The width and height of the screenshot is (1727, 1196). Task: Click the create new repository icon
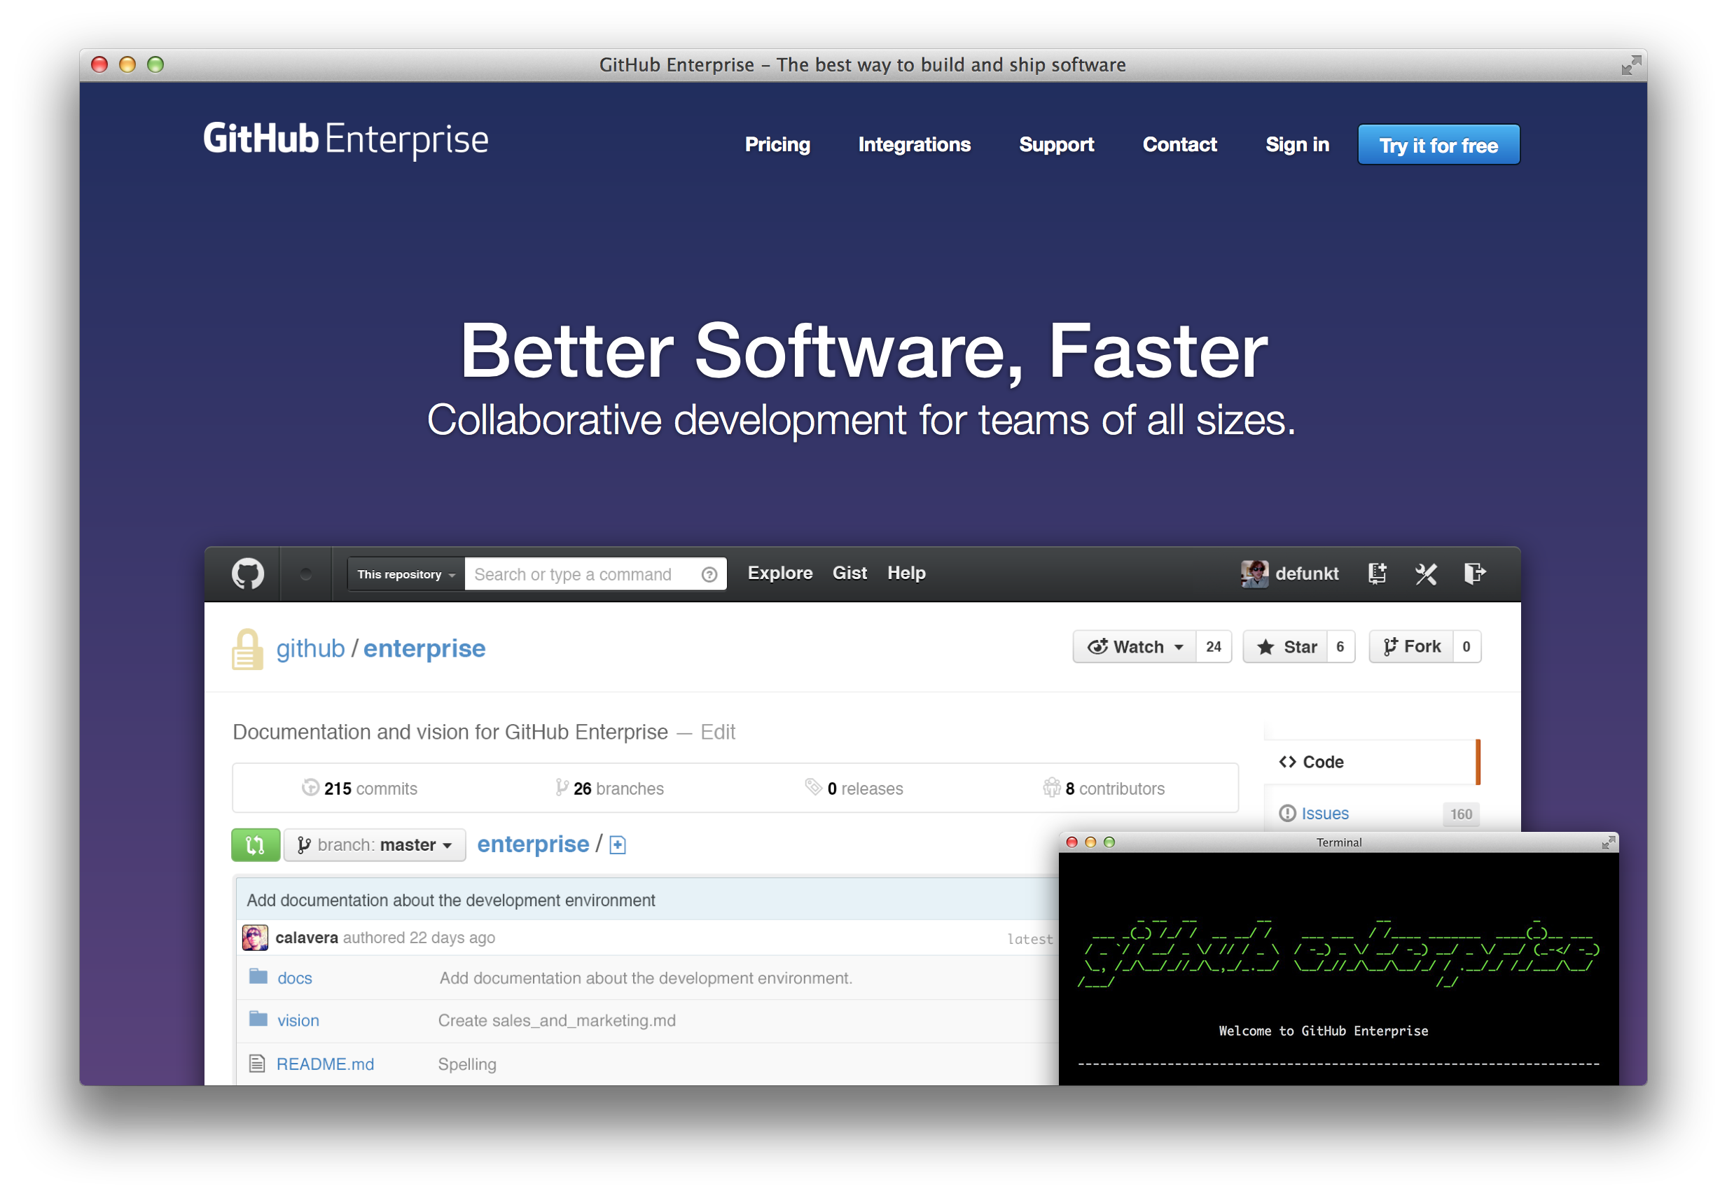1377,574
